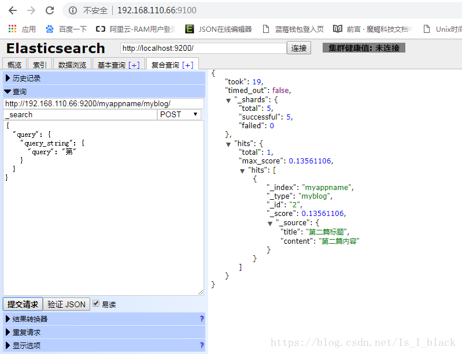Open the 前言·魔蝎科技文档 bookmark

pyautogui.click(x=373, y=29)
